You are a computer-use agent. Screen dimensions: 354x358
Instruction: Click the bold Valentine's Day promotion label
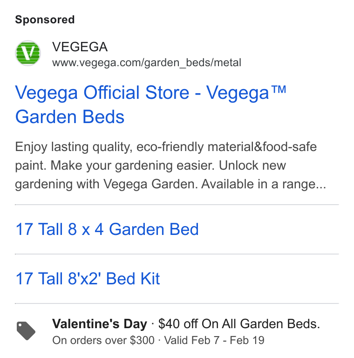[x=100, y=324]
